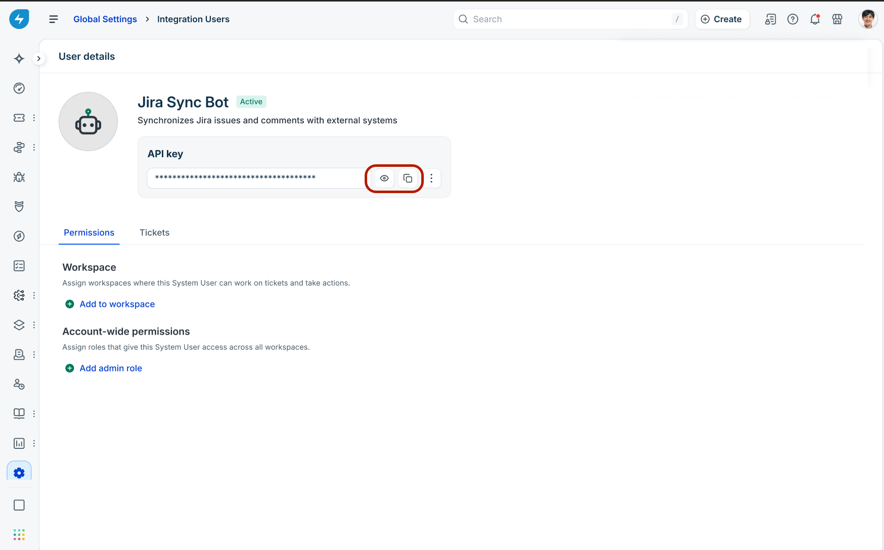Click the Add admin role link

104,369
